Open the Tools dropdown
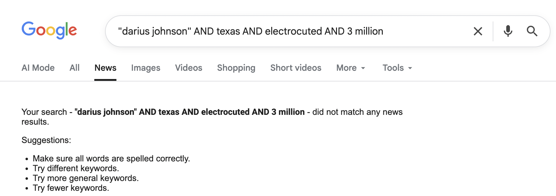This screenshot has height=196, width=556. tap(393, 68)
